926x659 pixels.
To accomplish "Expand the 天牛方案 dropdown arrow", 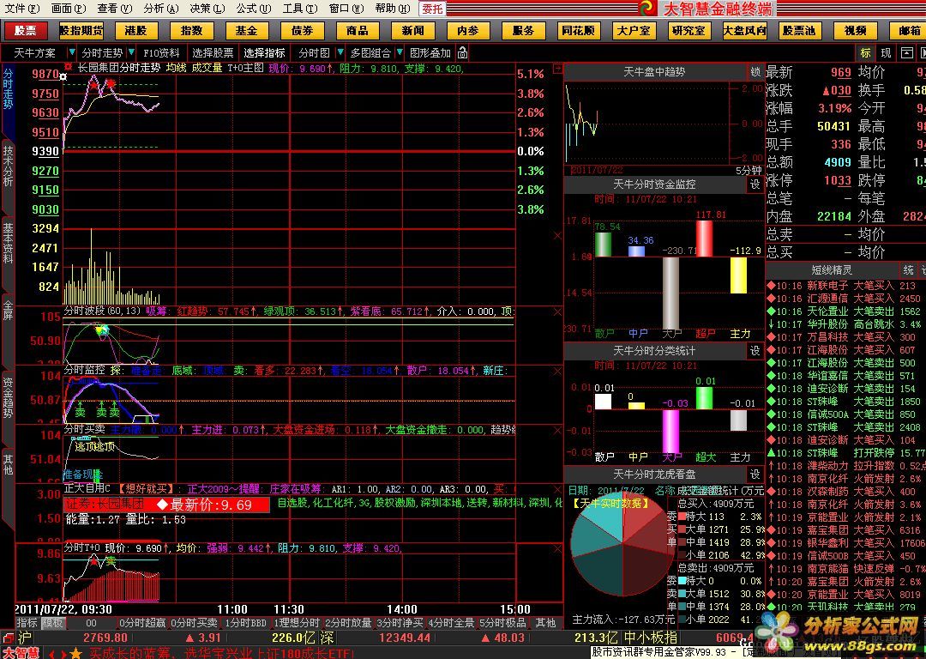I will tap(71, 52).
